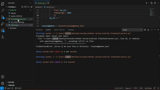Change encoding via UTF-8 status item
The width and height of the screenshot is (160, 90).
click(x=135, y=88)
